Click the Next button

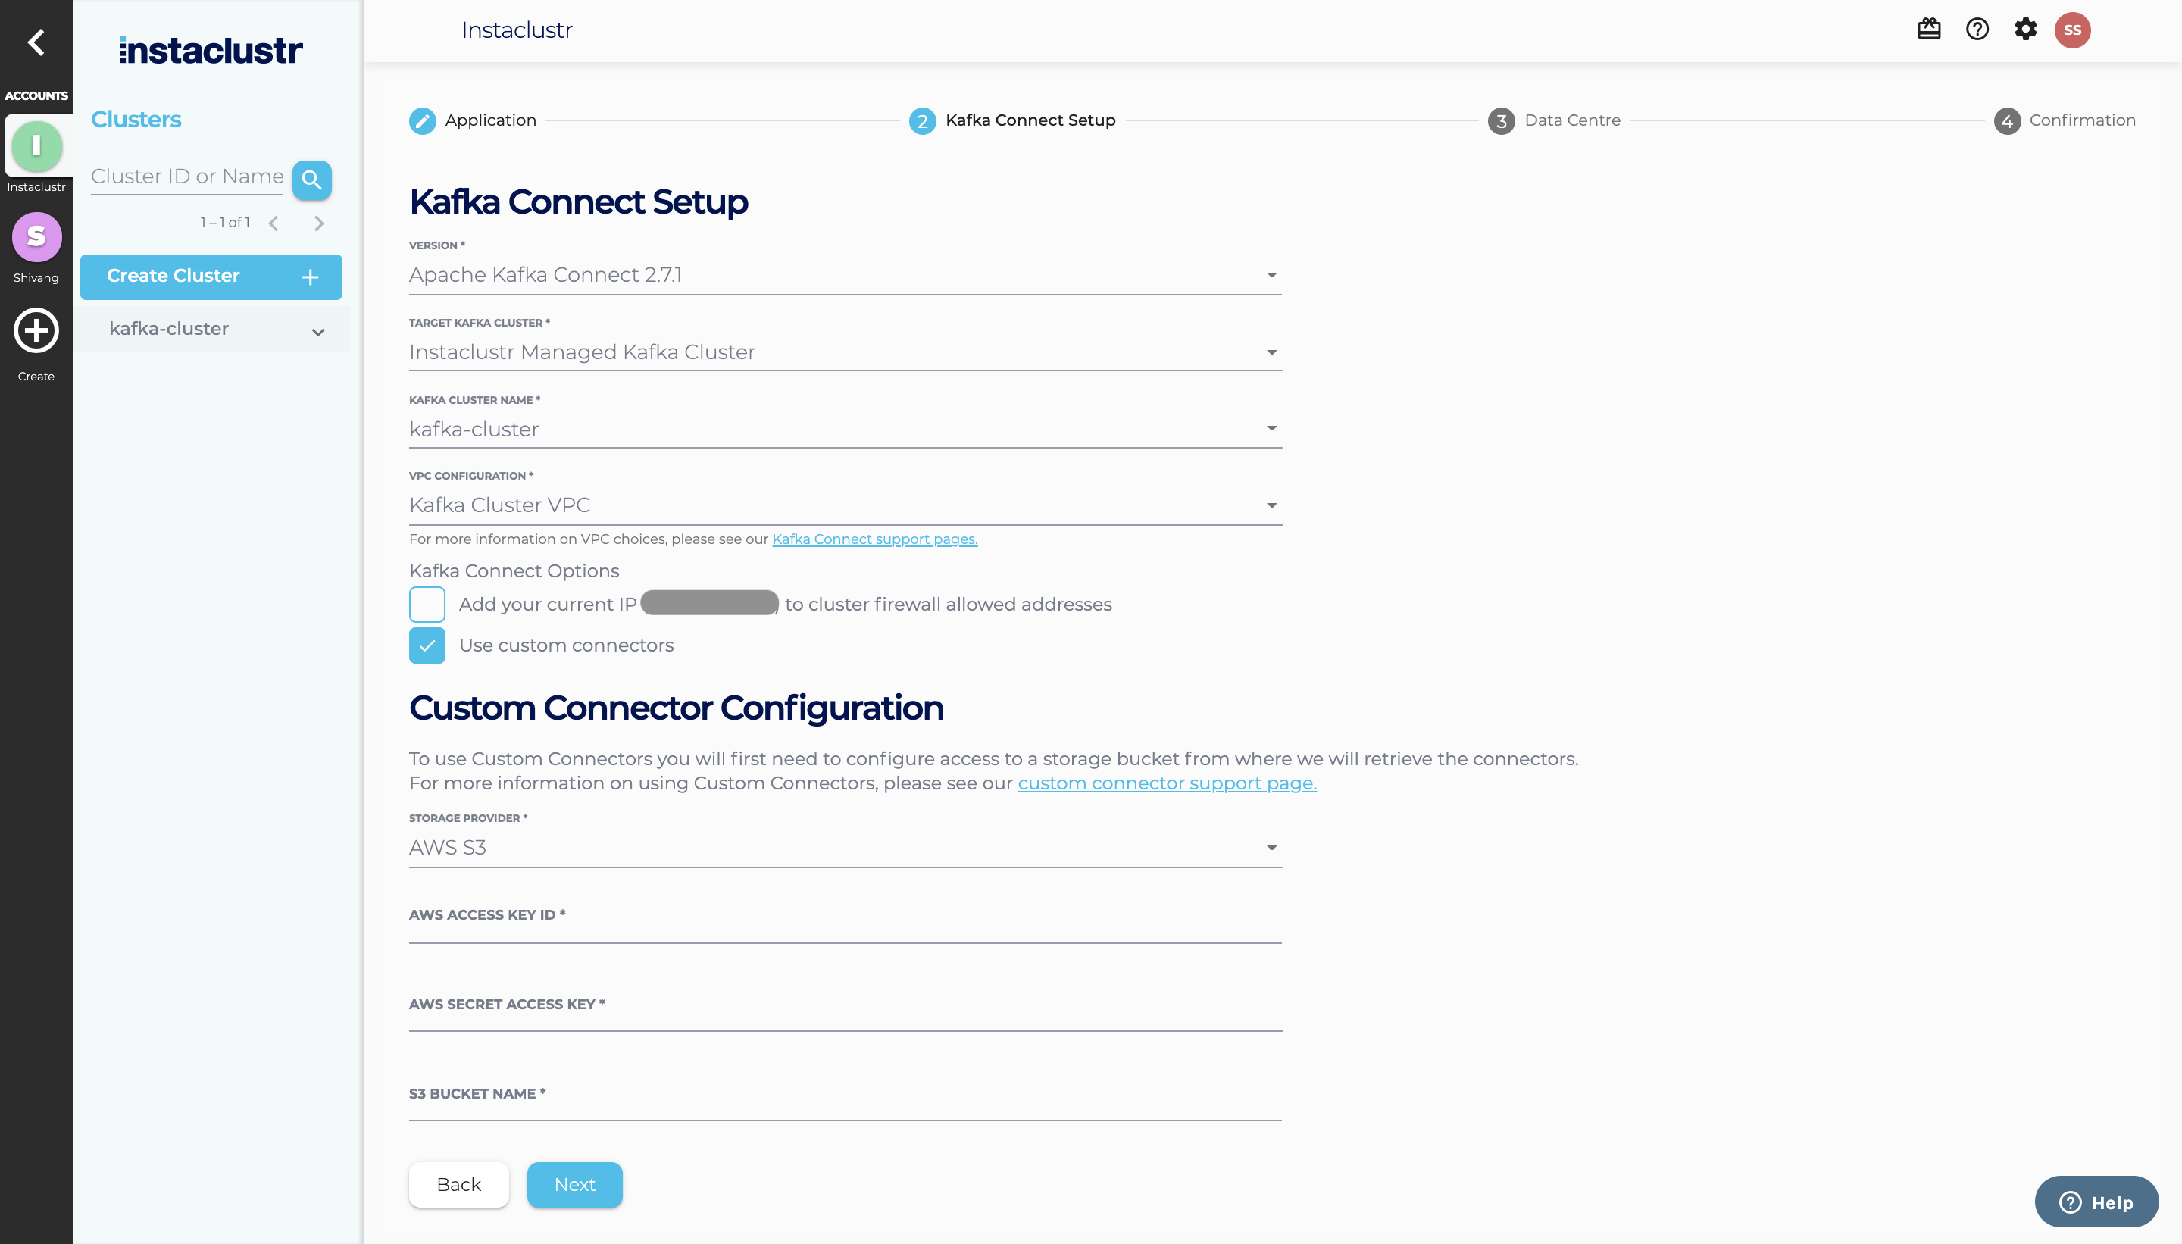pos(574,1184)
